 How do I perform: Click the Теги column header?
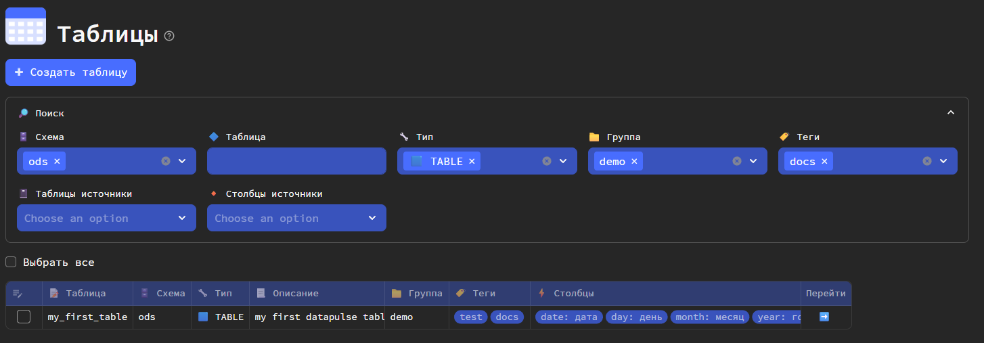(x=489, y=293)
